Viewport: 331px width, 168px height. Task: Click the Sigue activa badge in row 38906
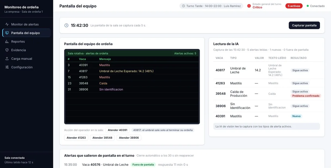(300, 106)
